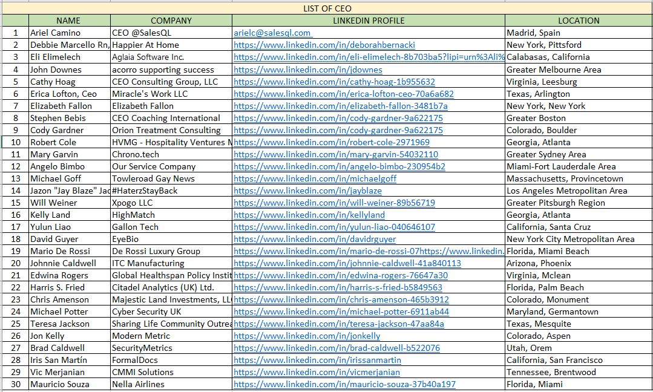The width and height of the screenshot is (653, 392).
Task: Select the ITC Manufacturing cell
Action: click(171, 263)
